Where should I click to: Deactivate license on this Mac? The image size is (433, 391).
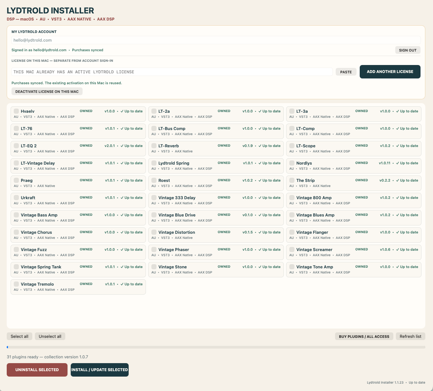pyautogui.click(x=47, y=92)
